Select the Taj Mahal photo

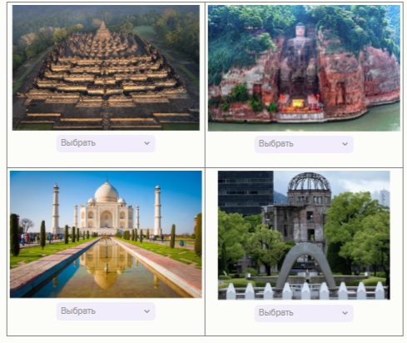pyautogui.click(x=106, y=234)
